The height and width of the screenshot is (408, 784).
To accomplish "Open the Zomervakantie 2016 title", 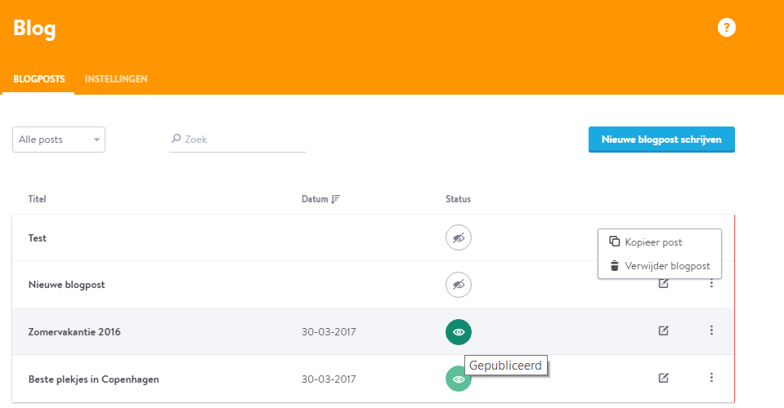I will point(74,331).
